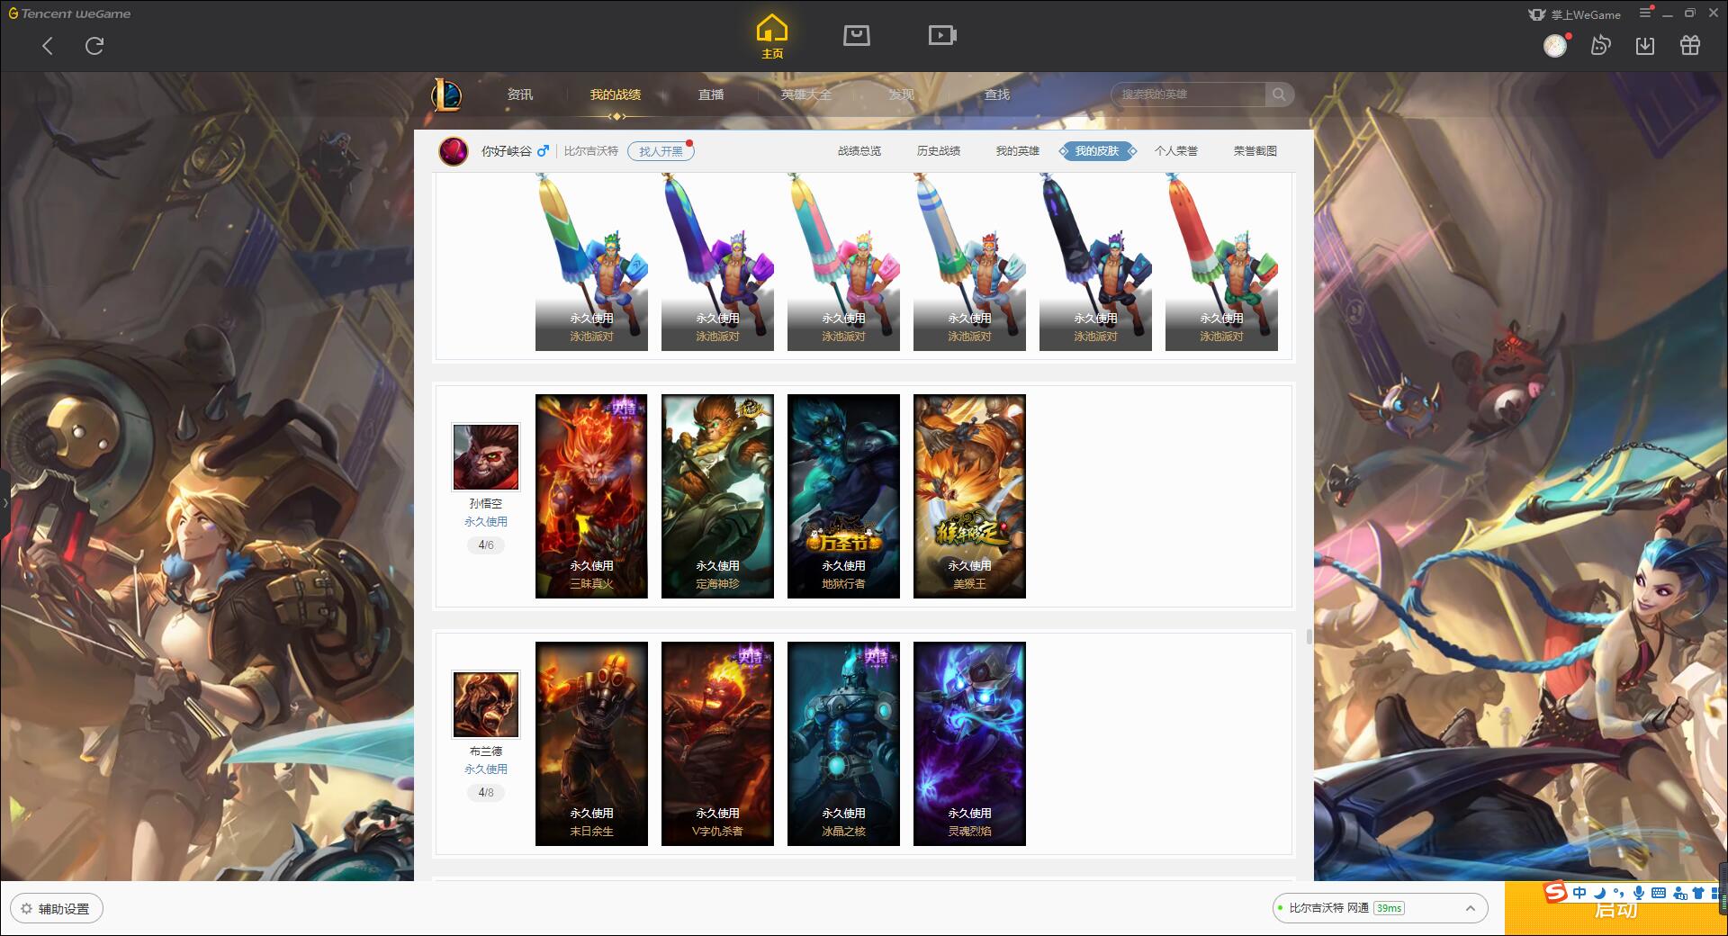The image size is (1728, 936).
Task: Open the store bag icon in top bar
Action: (x=856, y=36)
